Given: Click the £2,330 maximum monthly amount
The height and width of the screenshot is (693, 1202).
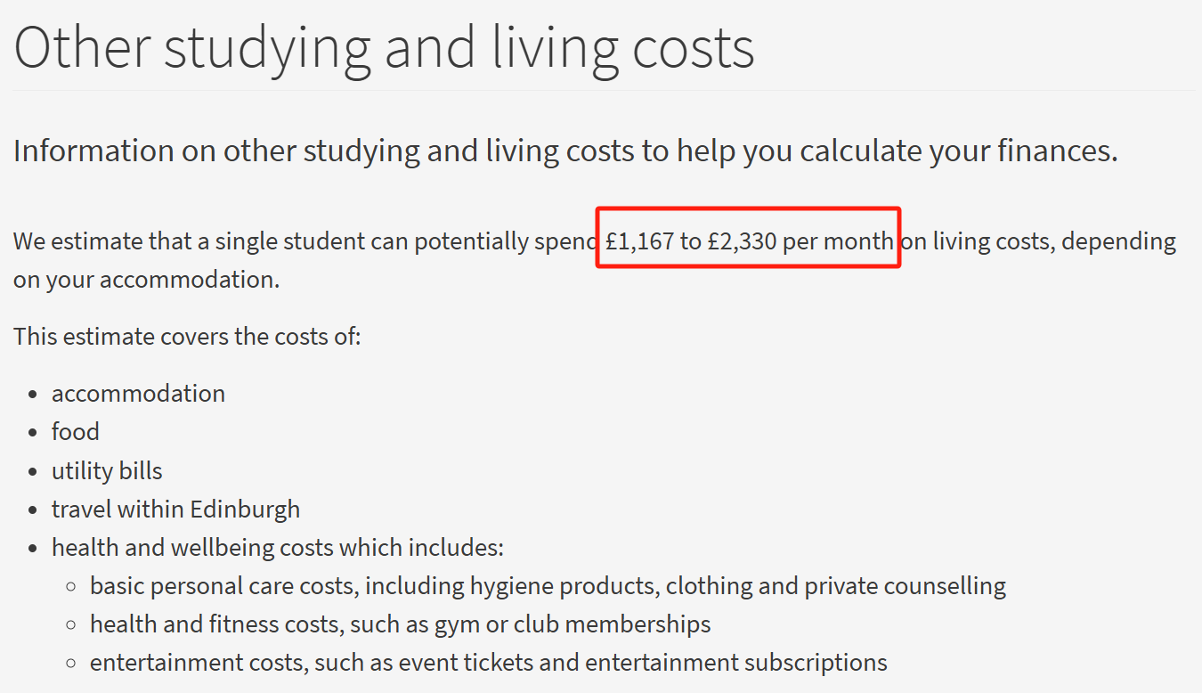Looking at the screenshot, I should 742,241.
